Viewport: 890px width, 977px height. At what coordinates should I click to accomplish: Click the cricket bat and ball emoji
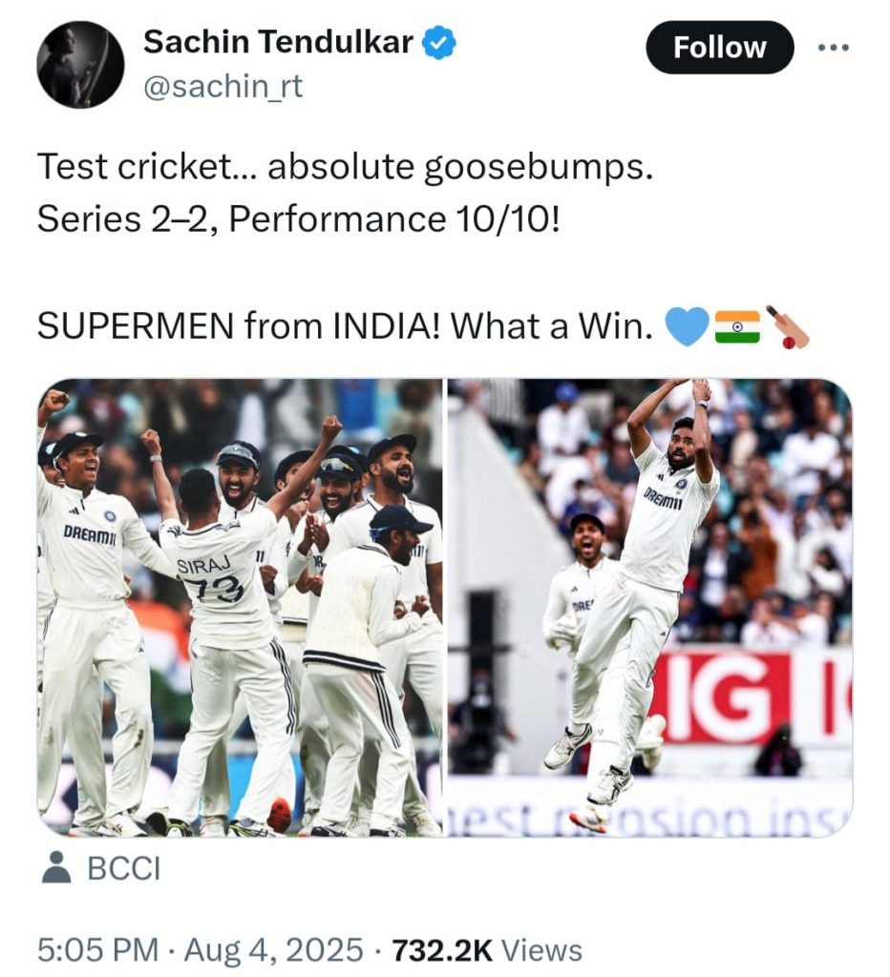(787, 326)
